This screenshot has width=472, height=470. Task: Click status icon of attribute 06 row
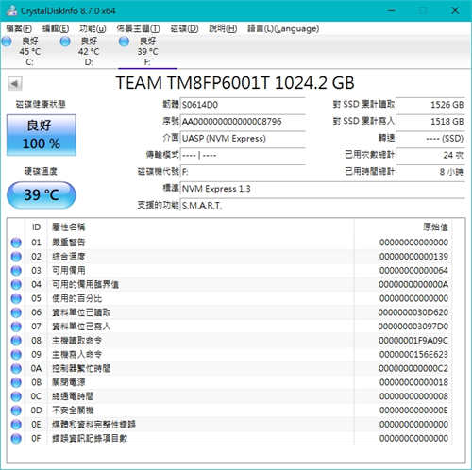pos(16,312)
